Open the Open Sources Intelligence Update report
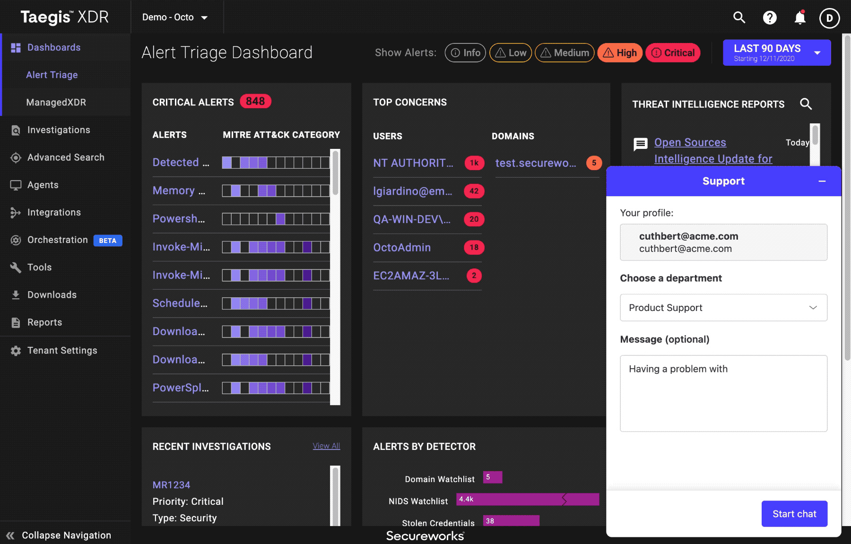The width and height of the screenshot is (851, 544). click(713, 150)
